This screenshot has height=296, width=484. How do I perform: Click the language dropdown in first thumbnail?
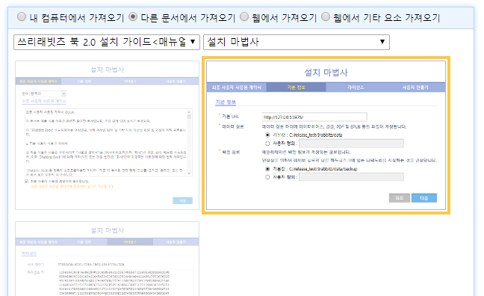click(x=48, y=93)
